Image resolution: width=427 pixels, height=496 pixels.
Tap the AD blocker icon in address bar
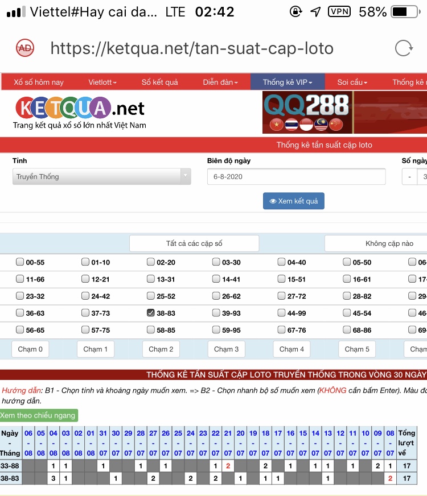coord(25,48)
